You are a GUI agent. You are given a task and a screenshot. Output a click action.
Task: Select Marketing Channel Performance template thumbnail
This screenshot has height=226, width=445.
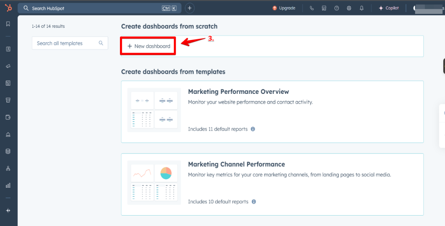pos(154,183)
